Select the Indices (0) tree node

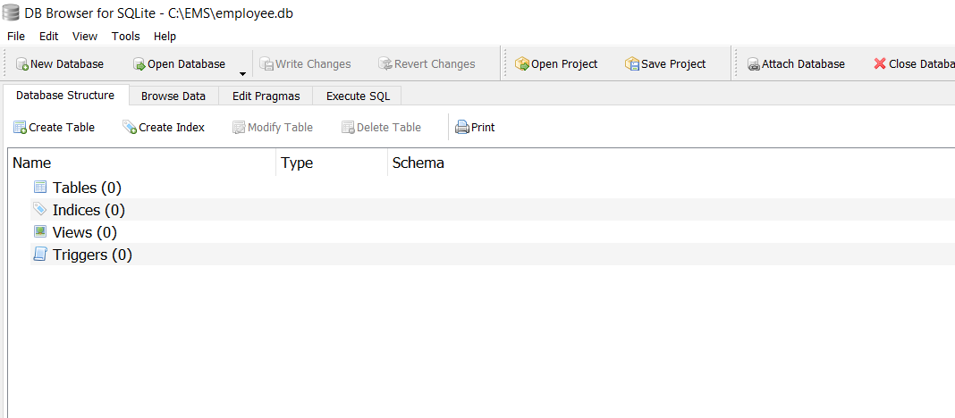point(88,210)
